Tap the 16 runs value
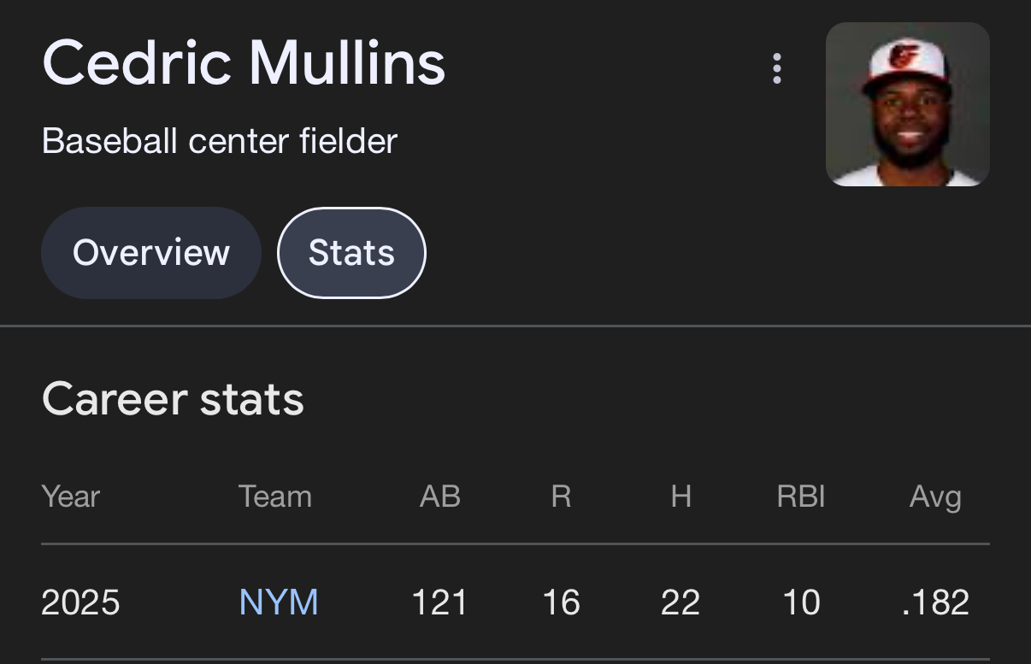1031x664 pixels. [x=561, y=602]
